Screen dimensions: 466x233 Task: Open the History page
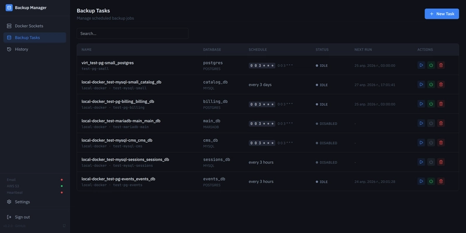click(x=35, y=50)
